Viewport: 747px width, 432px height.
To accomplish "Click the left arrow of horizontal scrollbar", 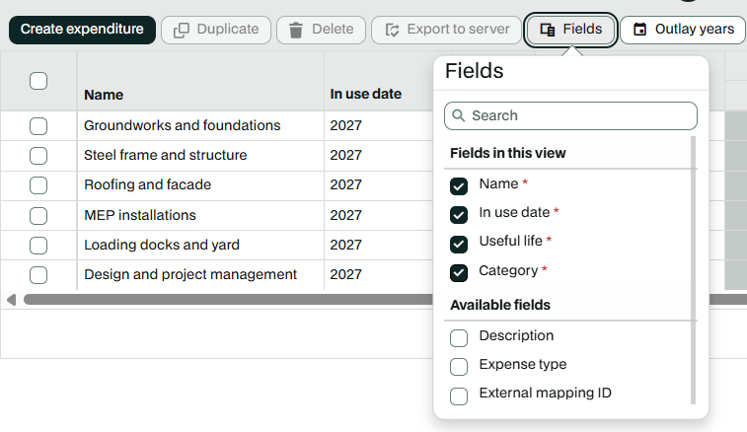I will tap(12, 300).
